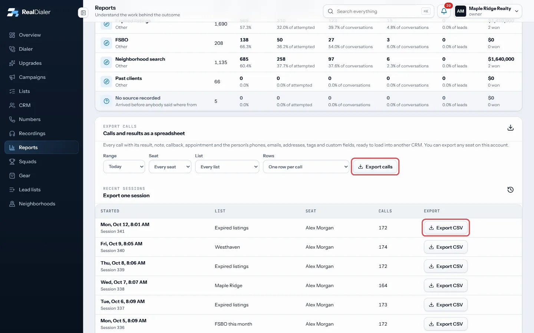This screenshot has height=333, width=534.
Task: Click the download icon in Export calls header
Action: pyautogui.click(x=511, y=128)
